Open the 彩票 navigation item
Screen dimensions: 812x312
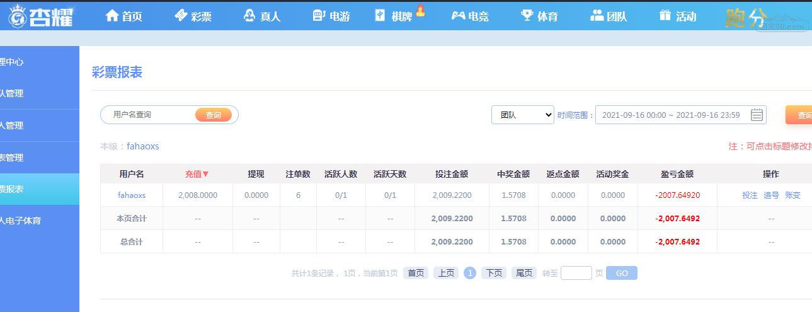(x=202, y=17)
